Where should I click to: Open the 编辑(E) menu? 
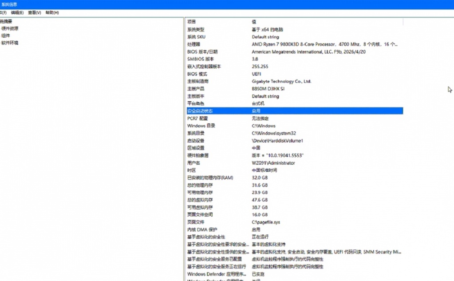tap(17, 13)
